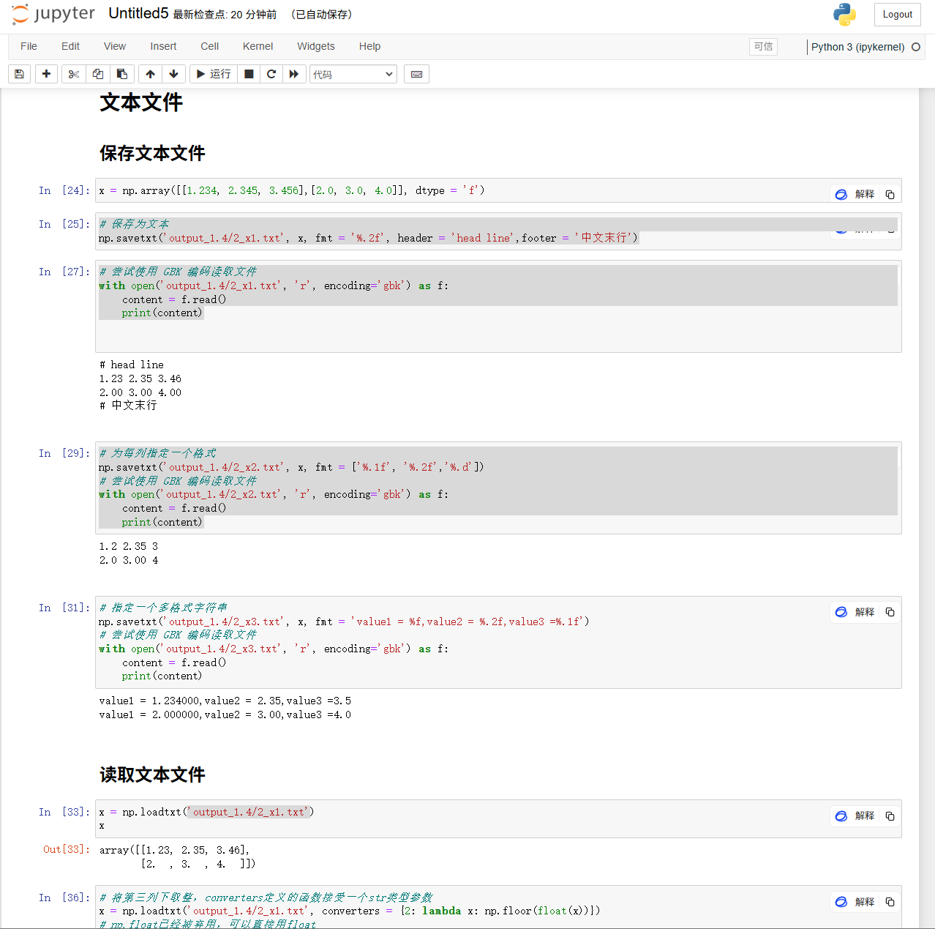
Task: Interrupt the kernel with stop icon
Action: point(248,73)
